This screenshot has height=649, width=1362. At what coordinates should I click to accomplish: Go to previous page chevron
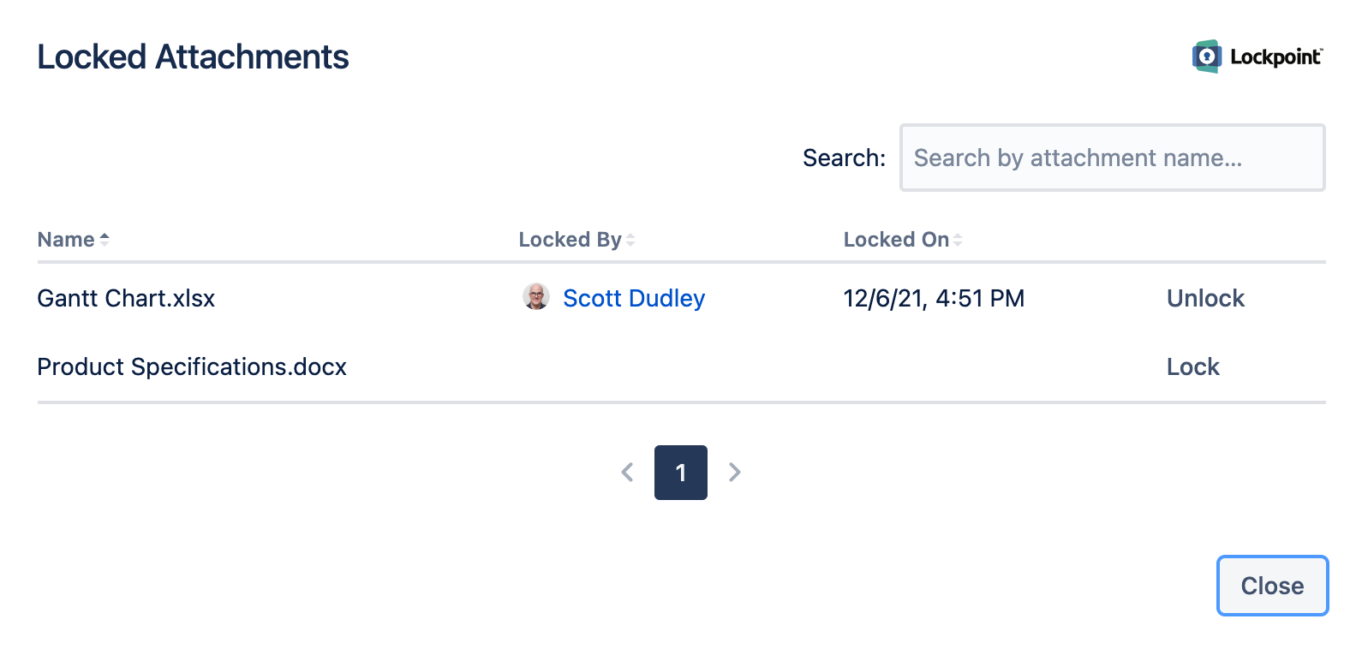(x=627, y=472)
